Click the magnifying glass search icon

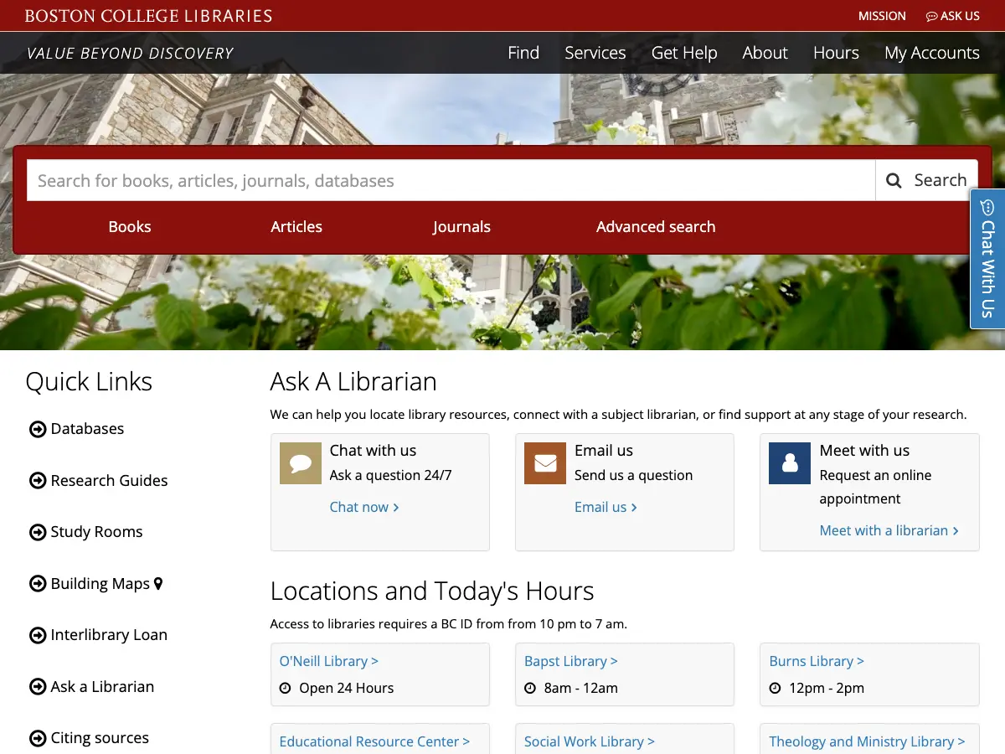coord(894,180)
